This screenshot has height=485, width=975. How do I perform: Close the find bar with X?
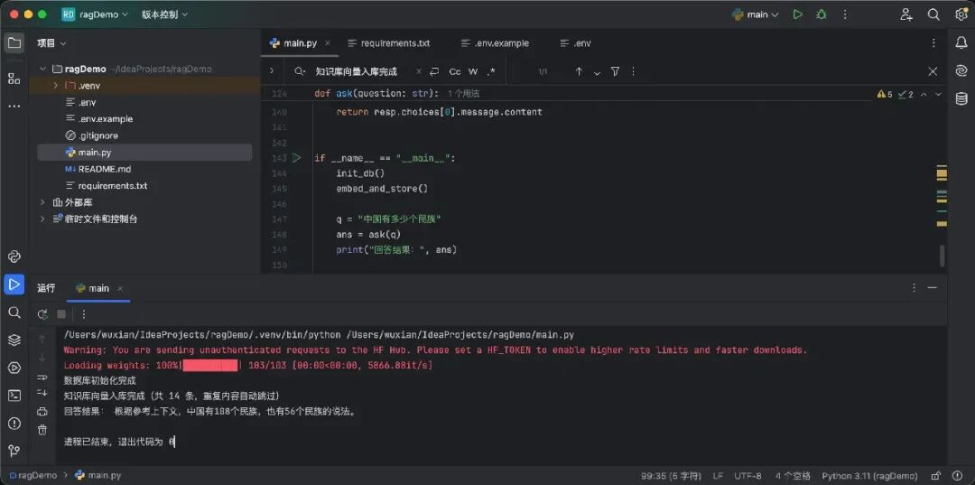tap(933, 71)
